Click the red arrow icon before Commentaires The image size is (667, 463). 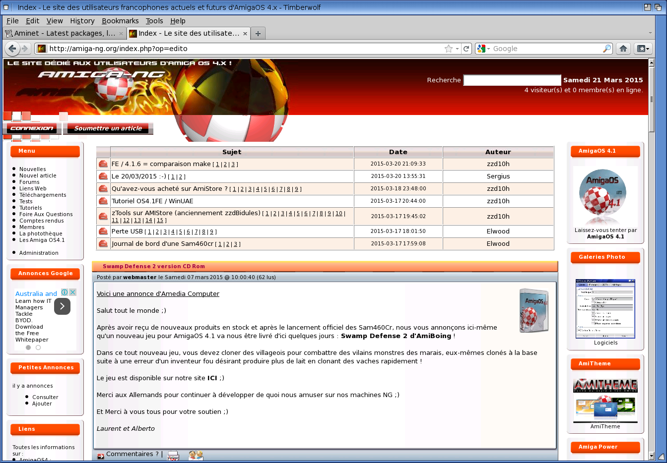click(101, 456)
